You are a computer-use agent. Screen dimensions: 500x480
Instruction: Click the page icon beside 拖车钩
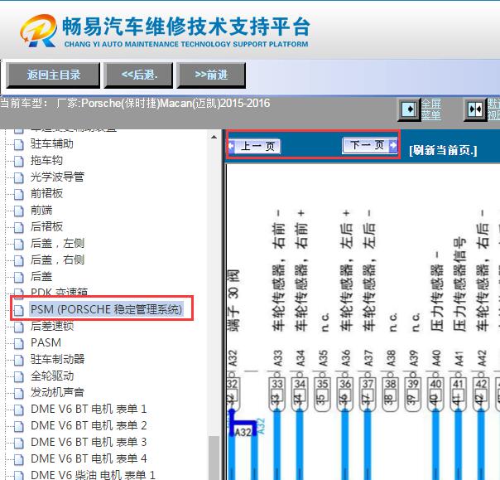pyautogui.click(x=19, y=161)
